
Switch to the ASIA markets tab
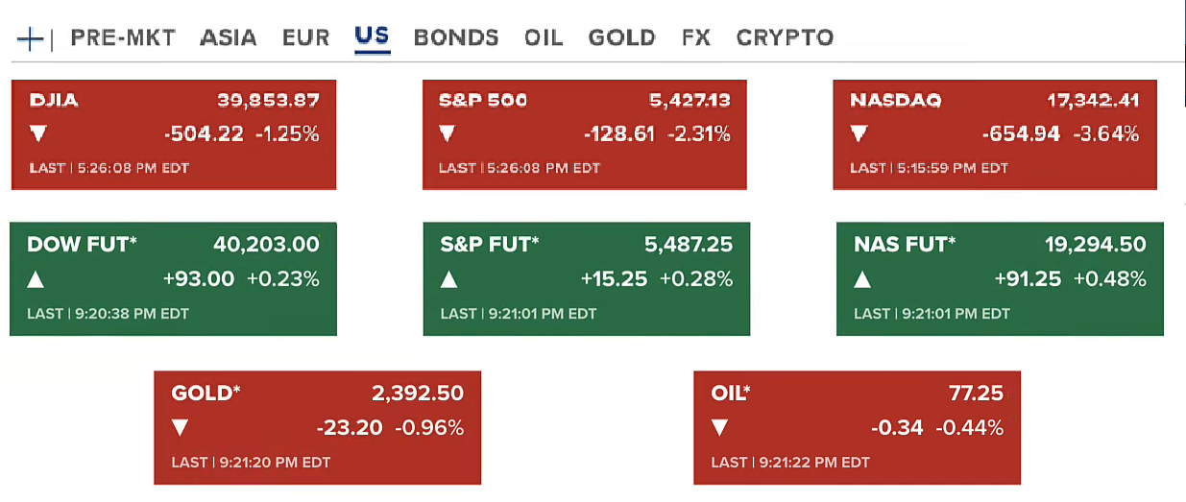pyautogui.click(x=229, y=38)
